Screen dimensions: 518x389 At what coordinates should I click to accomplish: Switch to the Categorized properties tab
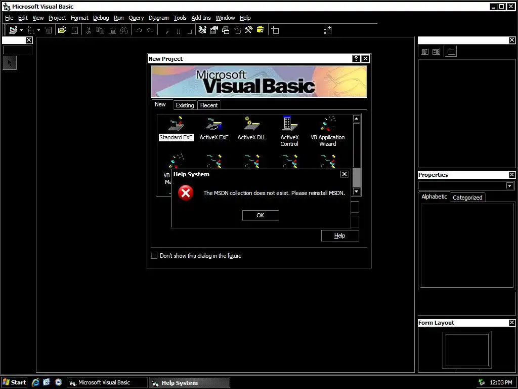click(467, 198)
